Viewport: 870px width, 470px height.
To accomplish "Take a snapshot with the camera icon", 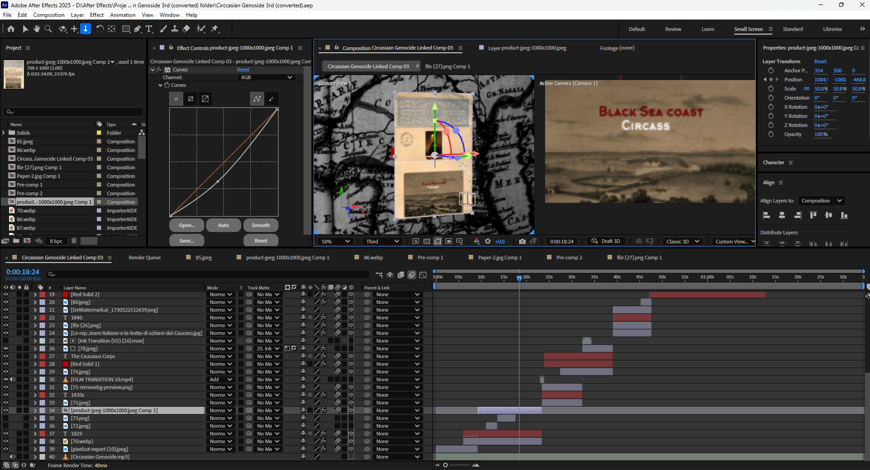I will 522,241.
